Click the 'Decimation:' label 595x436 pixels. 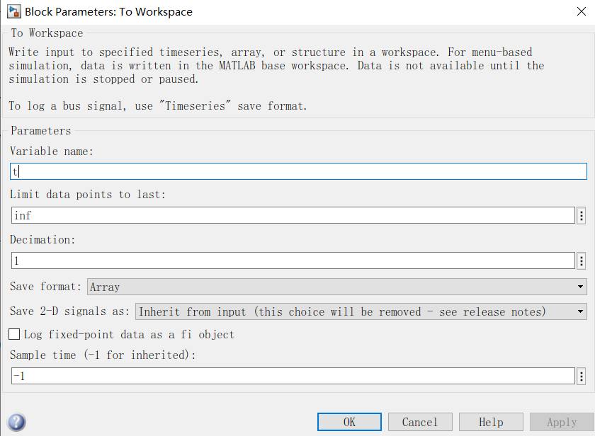coord(42,240)
